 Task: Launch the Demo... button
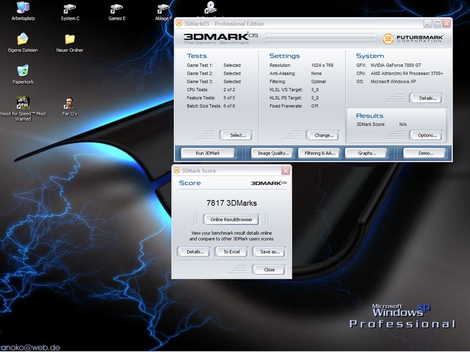click(x=425, y=153)
